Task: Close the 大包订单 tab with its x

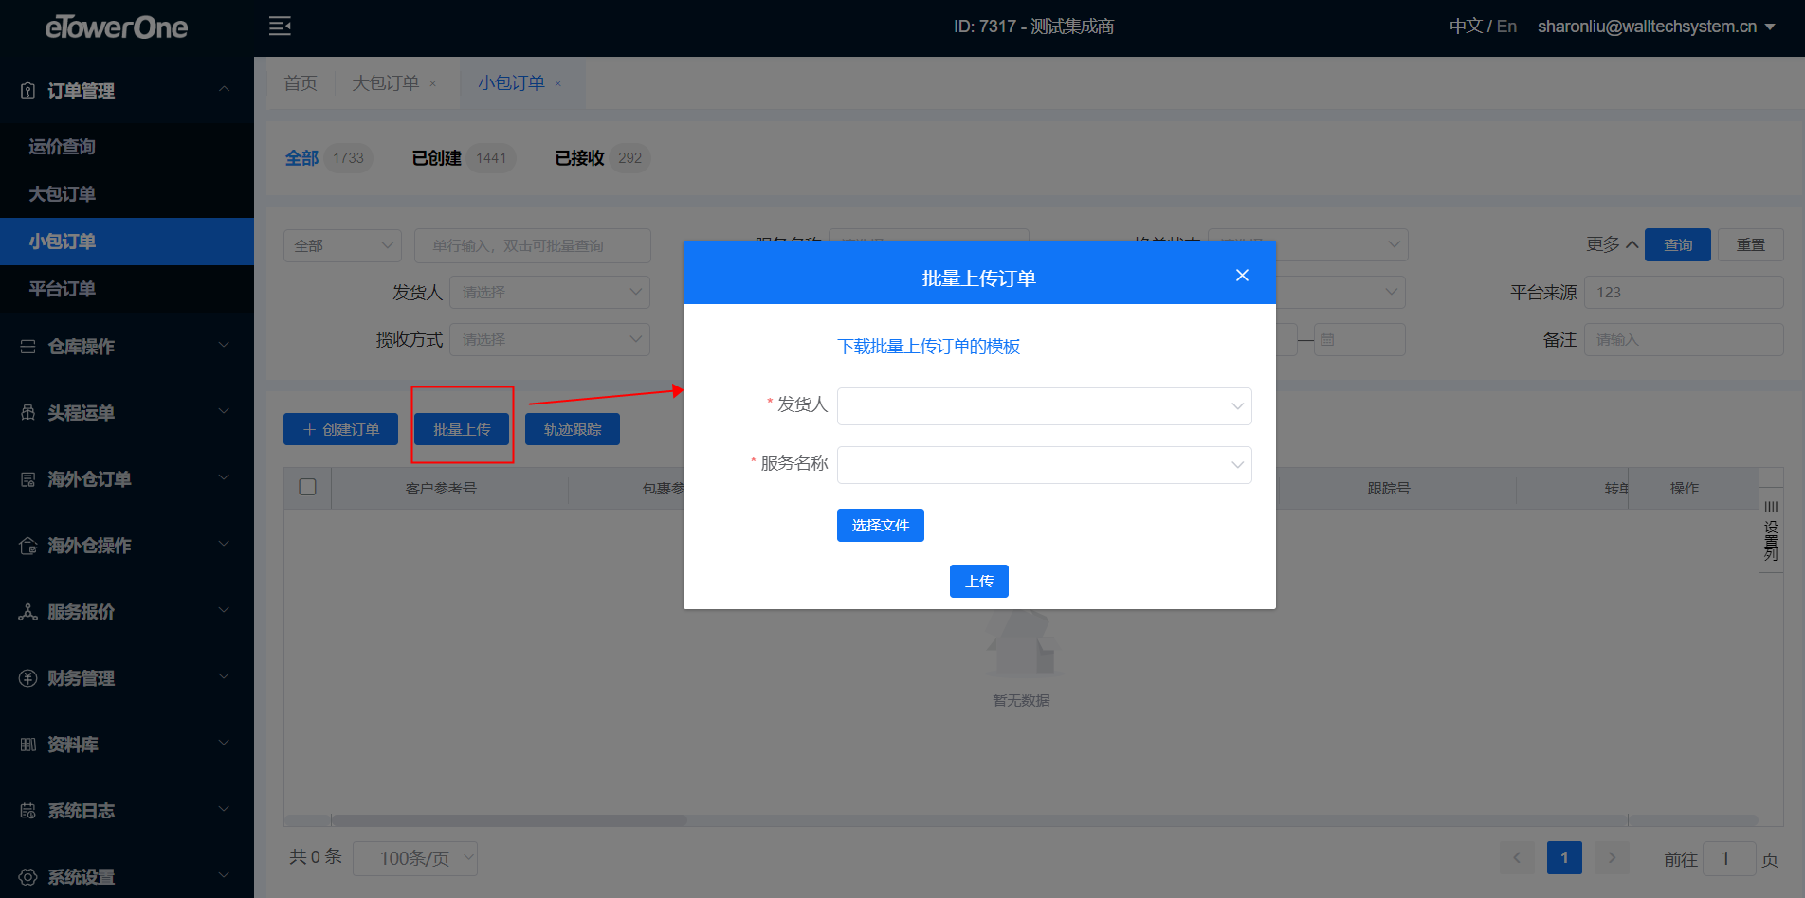Action: (x=433, y=83)
